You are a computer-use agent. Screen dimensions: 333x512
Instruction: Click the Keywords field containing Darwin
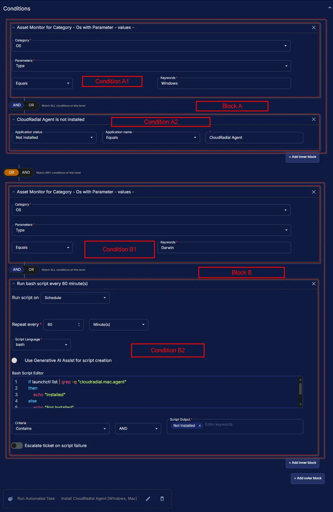click(x=224, y=248)
